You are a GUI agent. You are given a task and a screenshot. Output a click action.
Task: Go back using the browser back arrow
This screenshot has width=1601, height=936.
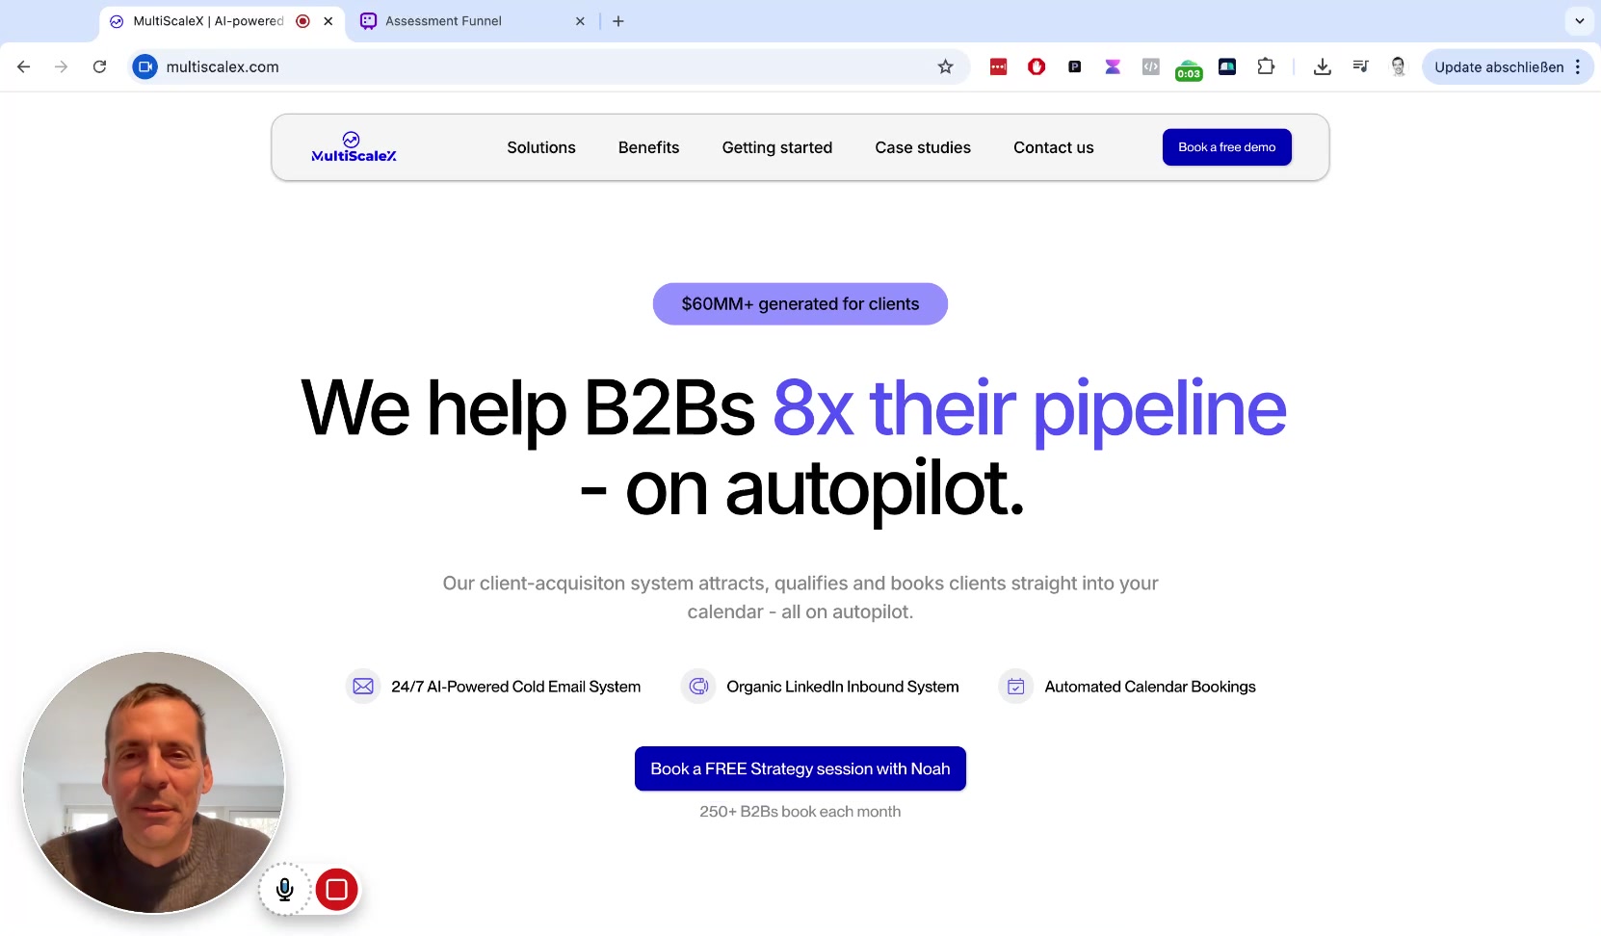(x=24, y=66)
